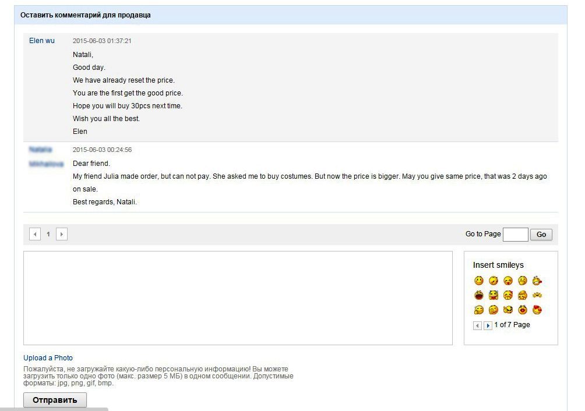Insert the kissing red-lips smiley
This screenshot has width=585, height=411.
(x=523, y=310)
